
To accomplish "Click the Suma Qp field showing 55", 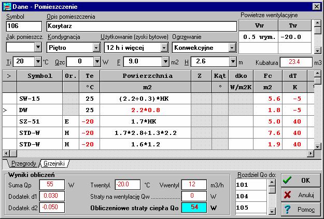I will point(52,184).
